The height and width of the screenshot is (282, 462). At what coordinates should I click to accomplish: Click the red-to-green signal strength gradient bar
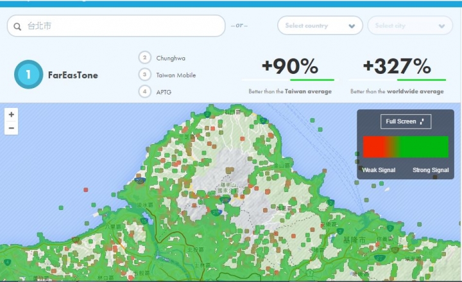[x=406, y=147]
